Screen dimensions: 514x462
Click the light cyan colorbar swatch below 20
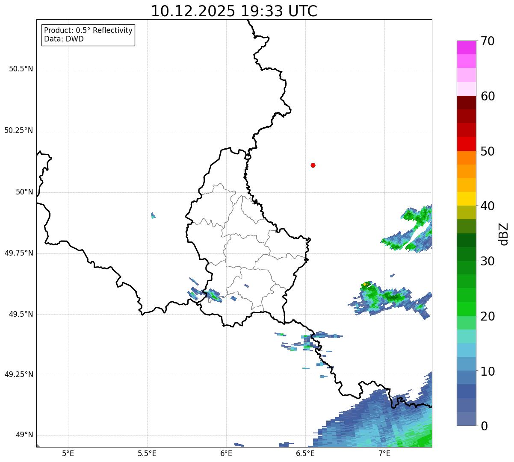tap(467, 336)
